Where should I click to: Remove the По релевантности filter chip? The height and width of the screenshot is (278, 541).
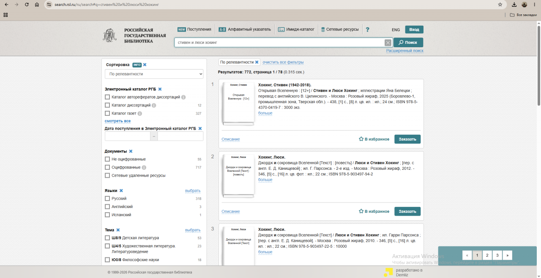(x=257, y=62)
